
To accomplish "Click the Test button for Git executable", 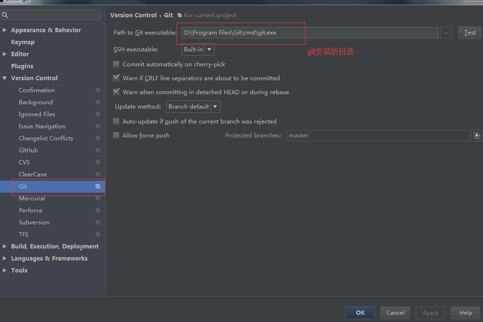I will 470,33.
